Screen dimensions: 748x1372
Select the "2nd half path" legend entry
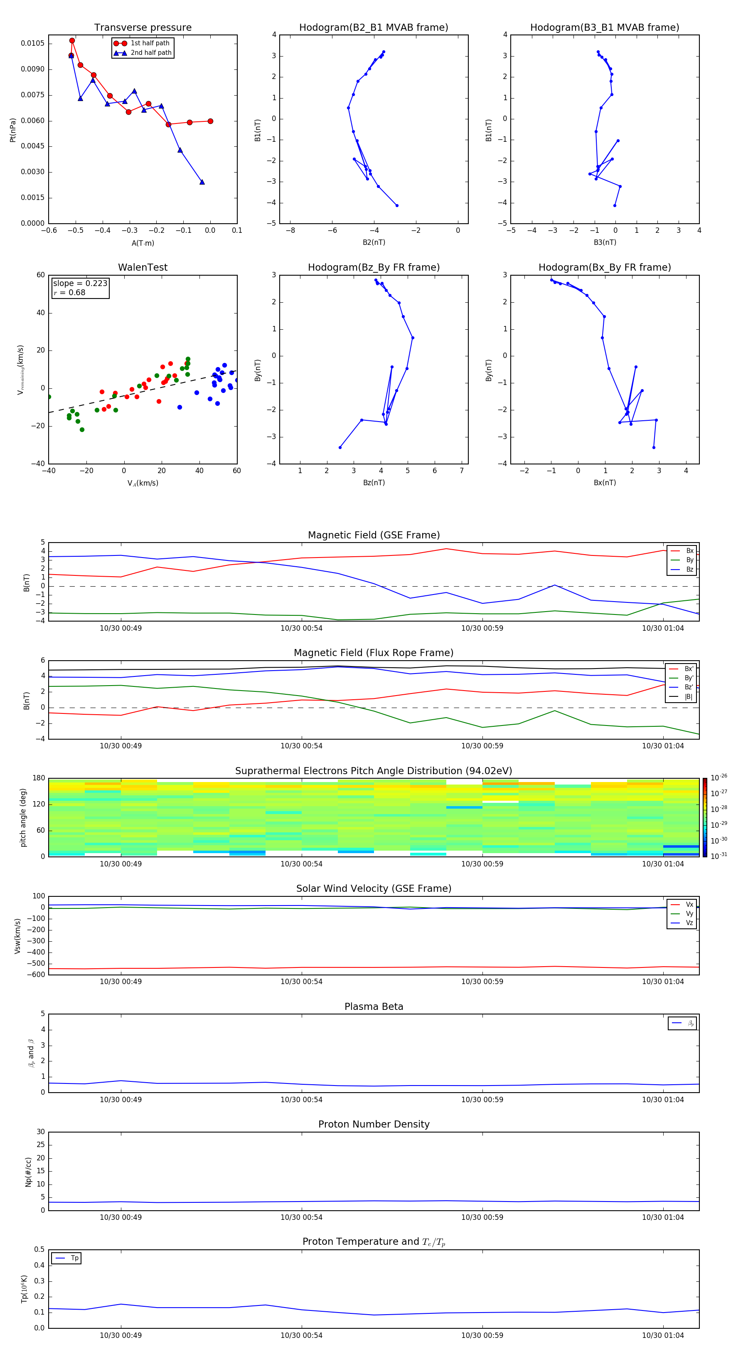click(x=142, y=53)
